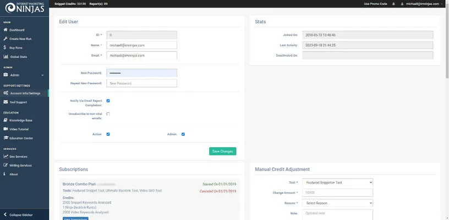The image size is (449, 220).
Task: Click the About info icon
Action: [6, 174]
